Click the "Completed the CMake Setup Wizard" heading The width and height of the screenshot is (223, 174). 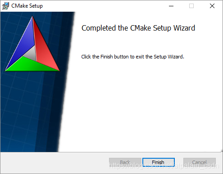point(138,28)
